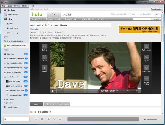Viewport: 165px width, 125px height.
Task: Open the Popular Channel Preview feed
Action: tap(16, 68)
